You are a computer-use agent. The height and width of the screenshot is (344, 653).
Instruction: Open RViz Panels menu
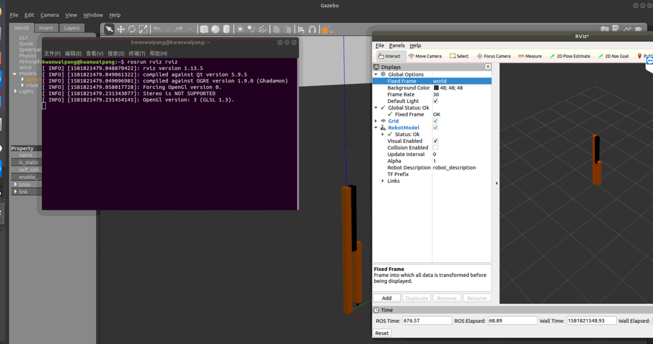[x=397, y=45]
